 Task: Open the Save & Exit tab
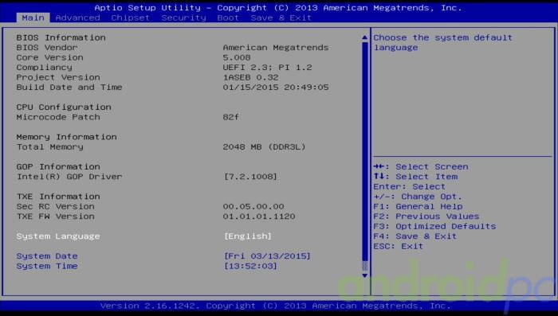click(281, 18)
